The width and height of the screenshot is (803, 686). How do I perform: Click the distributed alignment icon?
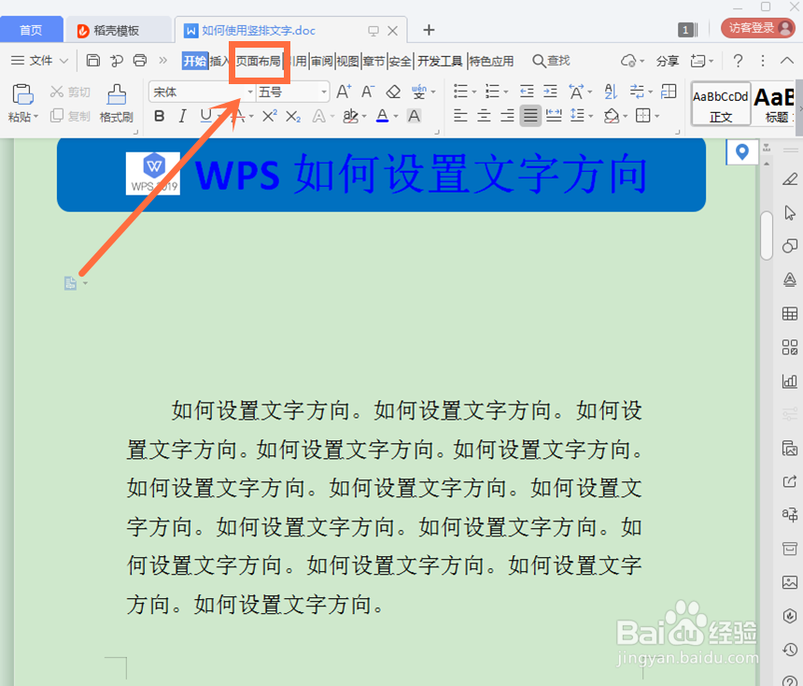pyautogui.click(x=554, y=116)
